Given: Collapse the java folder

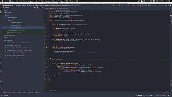Looking at the screenshot, I should click(x=5, y=15).
